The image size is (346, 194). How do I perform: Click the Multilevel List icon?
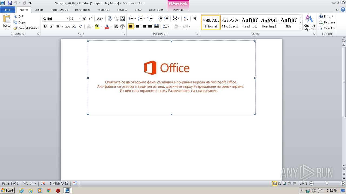pos(149,19)
